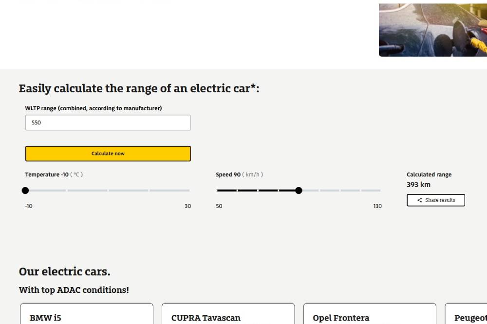Click first speed track segment near 50
Viewport: 487px width, 324px height.
226,190
